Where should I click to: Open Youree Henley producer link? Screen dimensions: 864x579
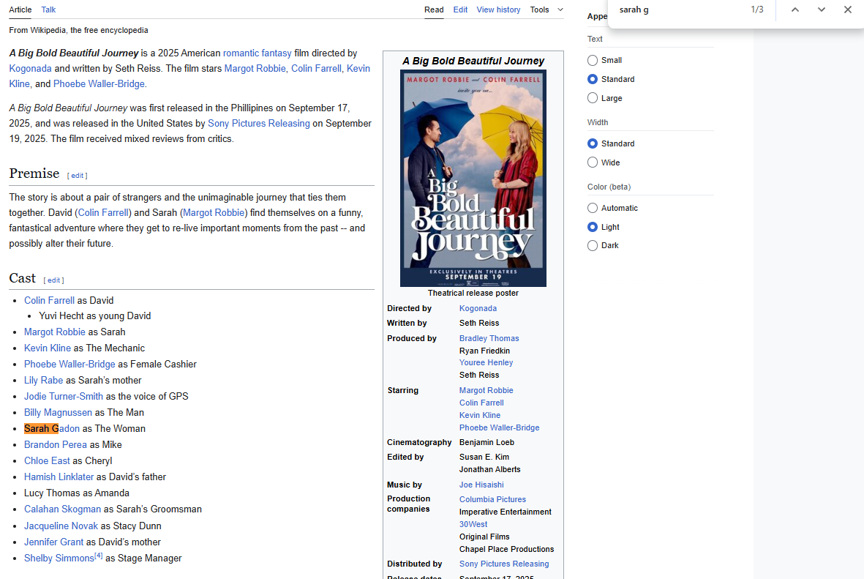point(486,362)
